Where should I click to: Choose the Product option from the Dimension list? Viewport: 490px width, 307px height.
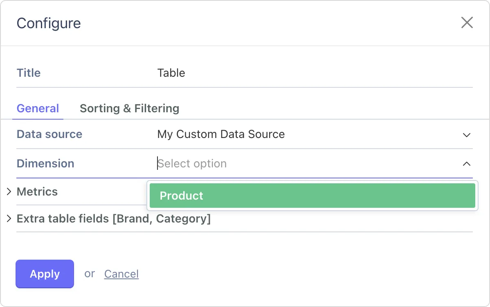312,196
